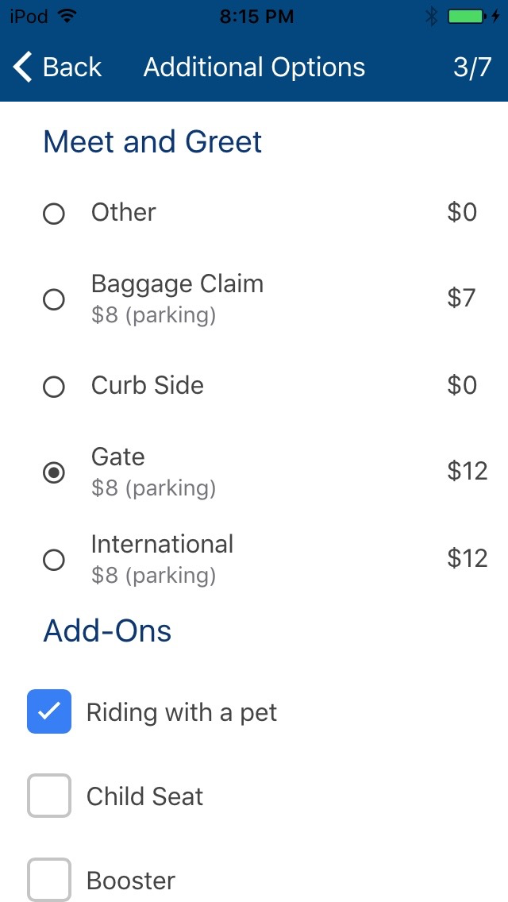
Task: Tap the Child Seat label text
Action: click(144, 796)
